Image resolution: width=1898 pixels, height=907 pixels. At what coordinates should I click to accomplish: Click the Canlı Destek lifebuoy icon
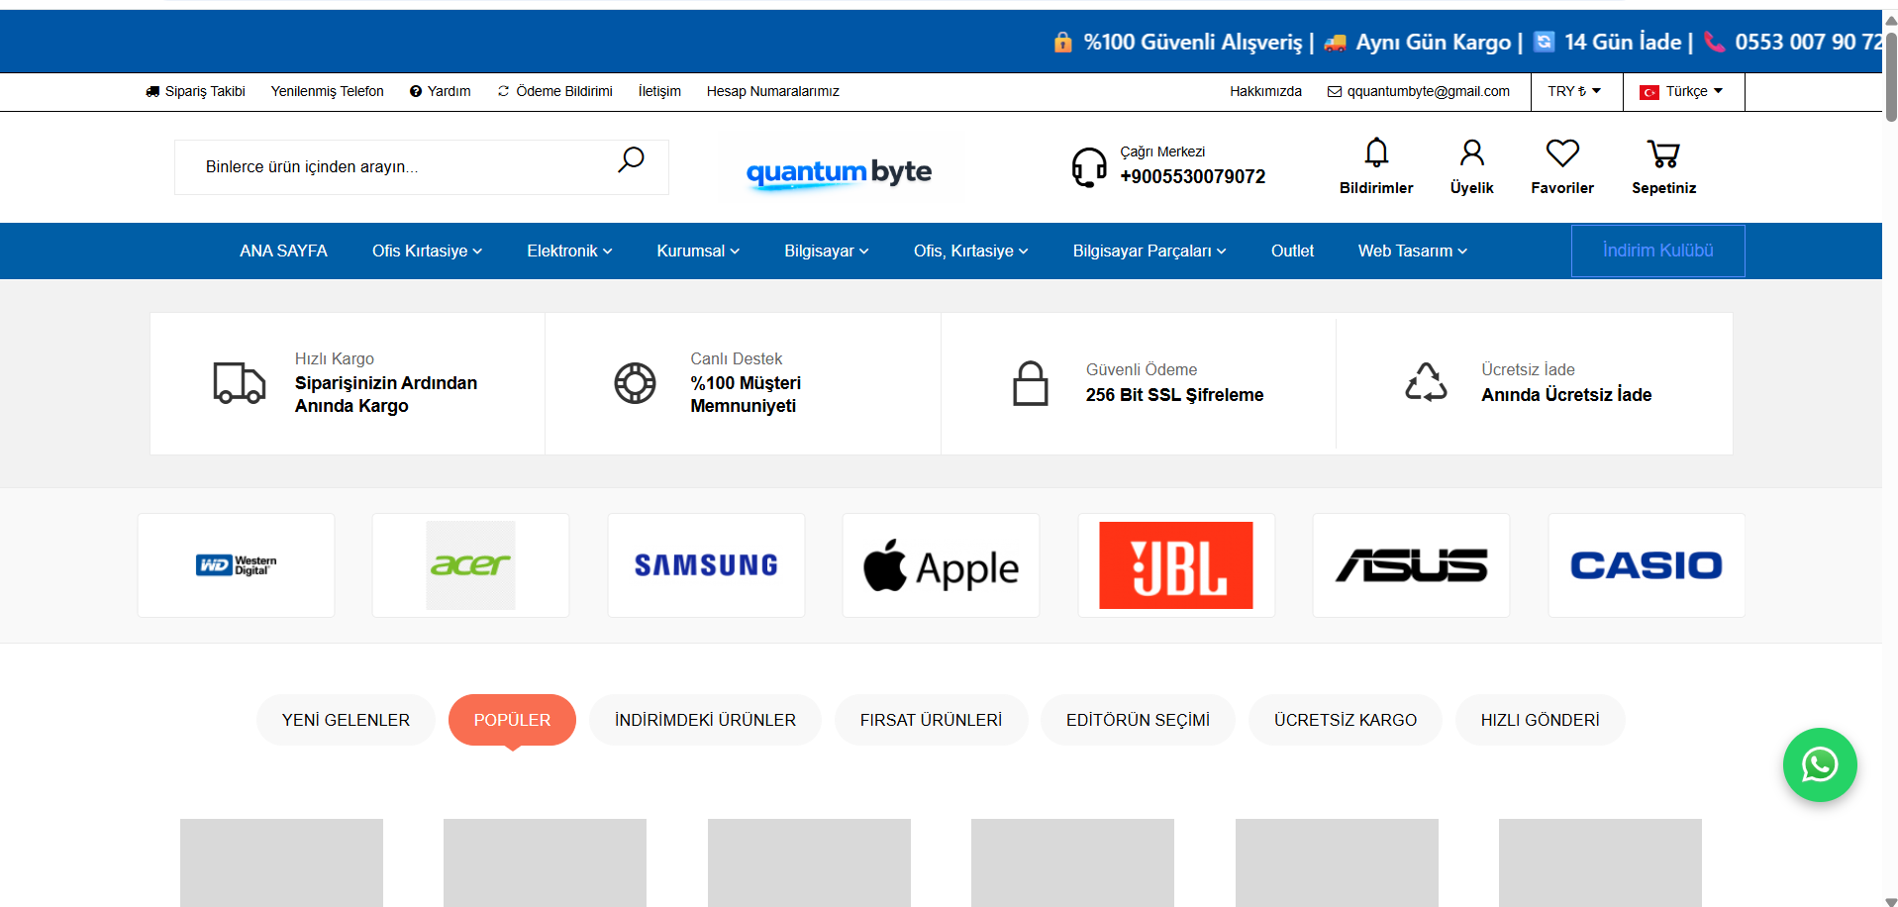[x=635, y=383]
